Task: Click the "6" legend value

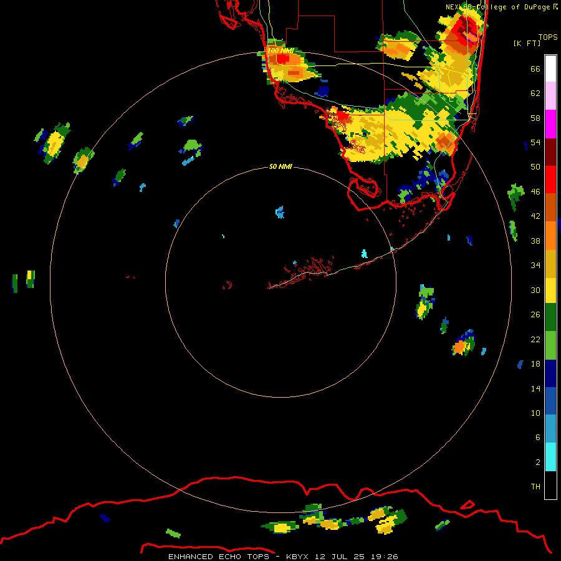Action: (x=538, y=438)
